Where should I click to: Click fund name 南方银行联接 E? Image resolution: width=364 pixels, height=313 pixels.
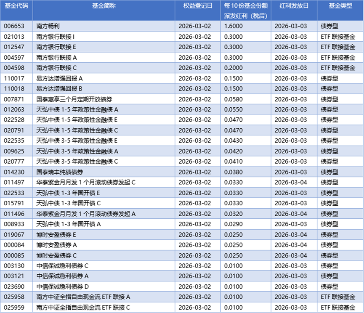(x=56, y=47)
